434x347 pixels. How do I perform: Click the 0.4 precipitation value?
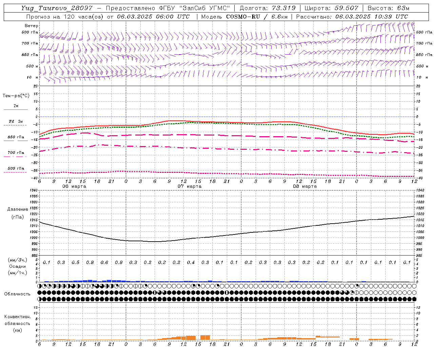(x=191, y=263)
